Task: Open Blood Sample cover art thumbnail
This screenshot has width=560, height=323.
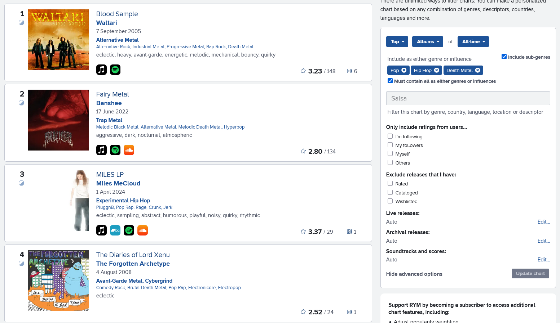Action: [58, 40]
